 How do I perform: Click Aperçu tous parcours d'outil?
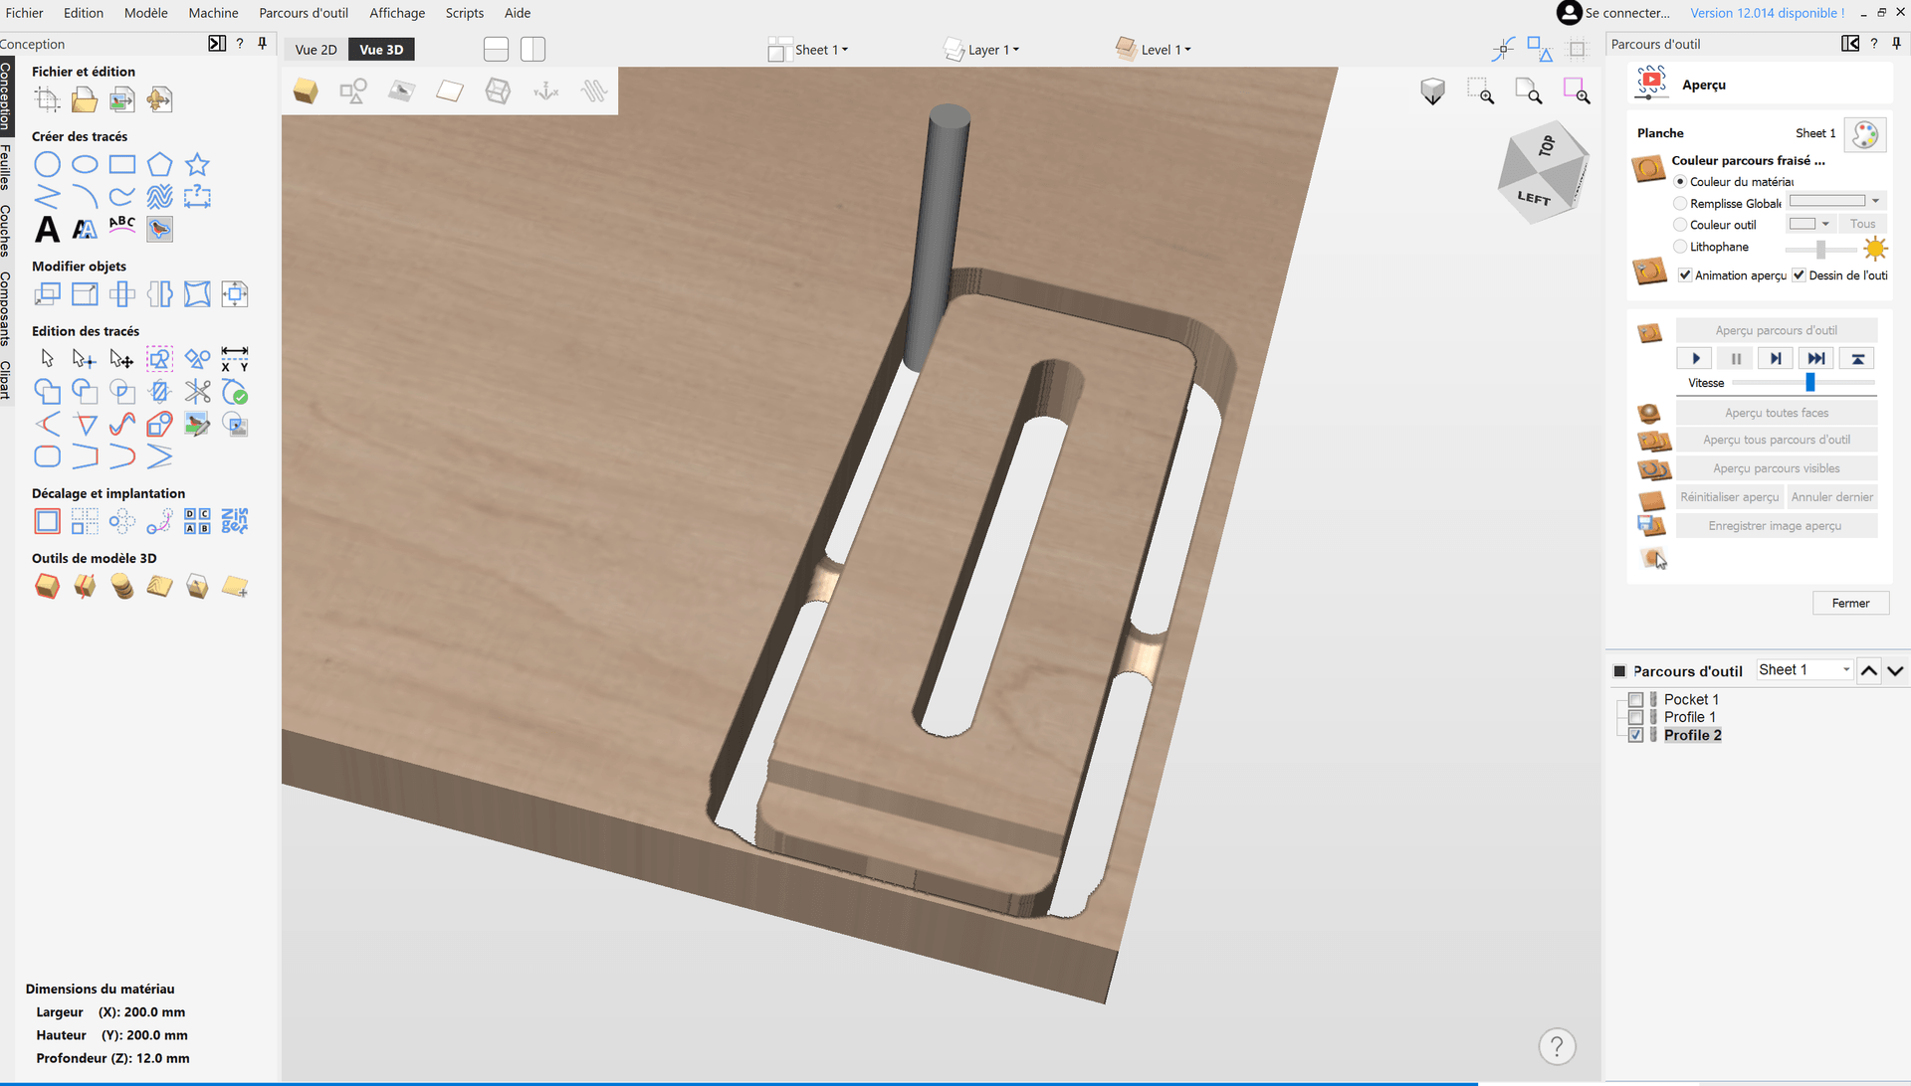pyautogui.click(x=1777, y=439)
